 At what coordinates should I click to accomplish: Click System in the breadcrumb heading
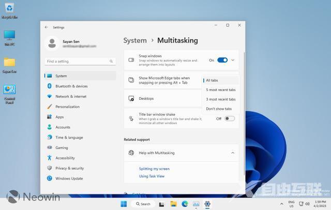point(135,40)
